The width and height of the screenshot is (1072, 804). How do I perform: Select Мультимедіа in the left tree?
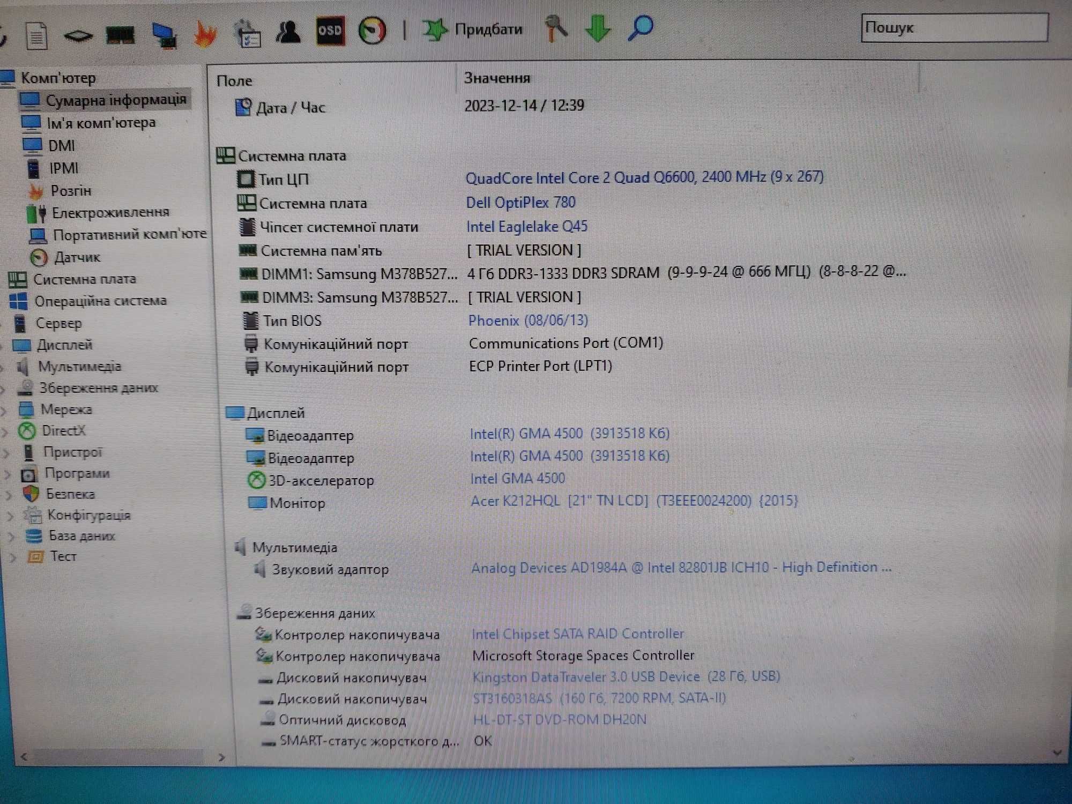coord(79,367)
